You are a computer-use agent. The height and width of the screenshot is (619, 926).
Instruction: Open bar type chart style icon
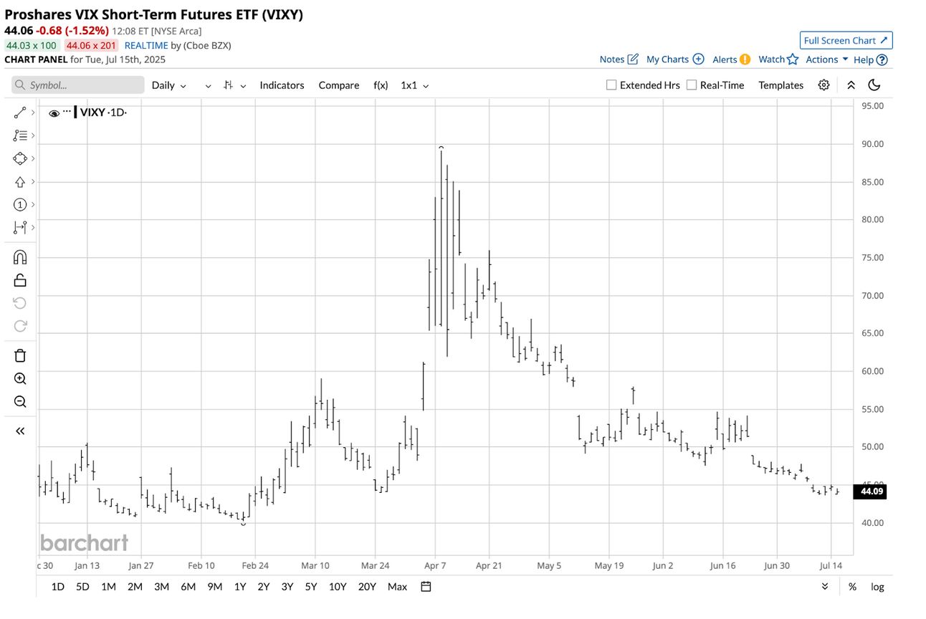click(x=228, y=85)
